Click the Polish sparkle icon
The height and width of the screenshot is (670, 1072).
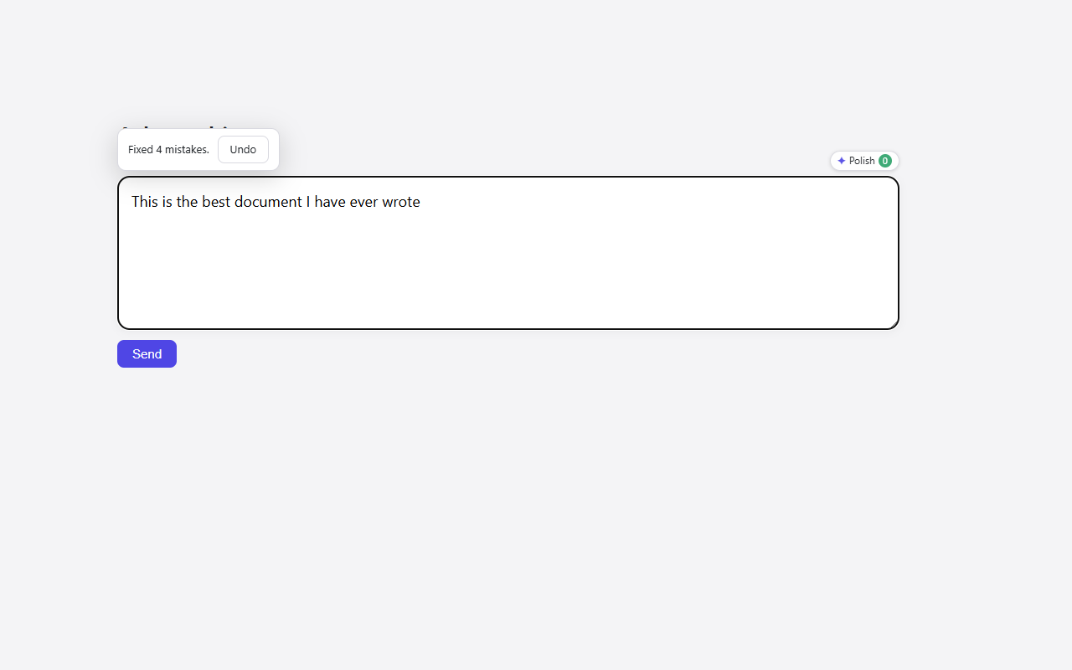(x=842, y=161)
